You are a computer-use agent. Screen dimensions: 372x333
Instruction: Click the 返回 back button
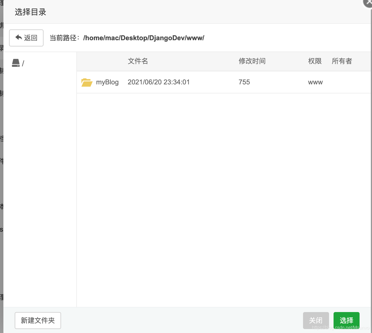[x=26, y=38]
